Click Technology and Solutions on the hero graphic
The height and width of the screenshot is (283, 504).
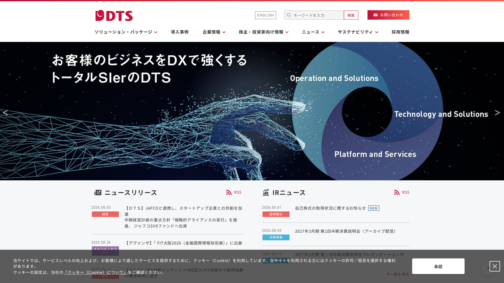pos(441,114)
